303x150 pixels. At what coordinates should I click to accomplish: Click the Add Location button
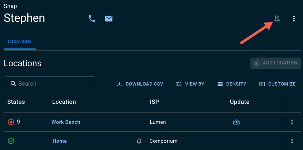276,63
